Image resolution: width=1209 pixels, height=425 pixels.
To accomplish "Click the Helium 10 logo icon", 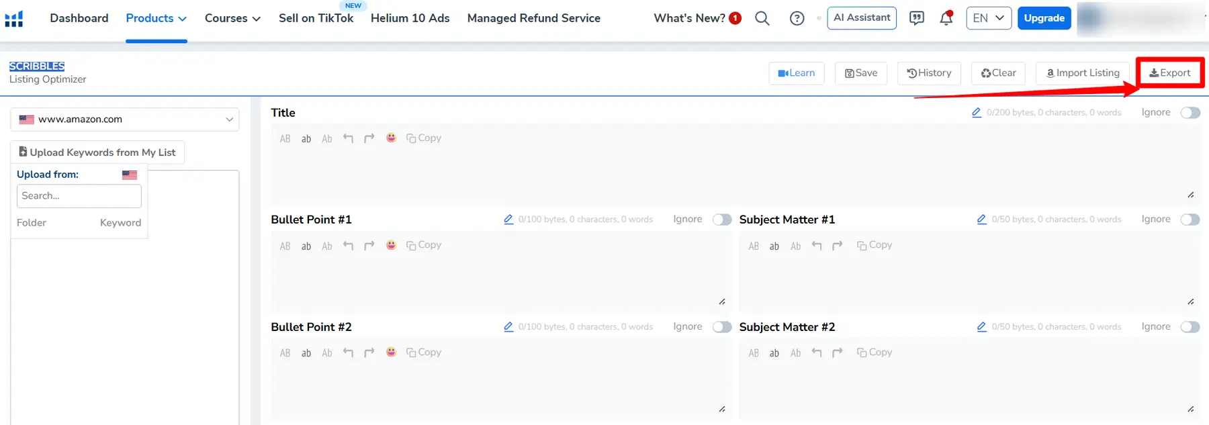I will 14,18.
